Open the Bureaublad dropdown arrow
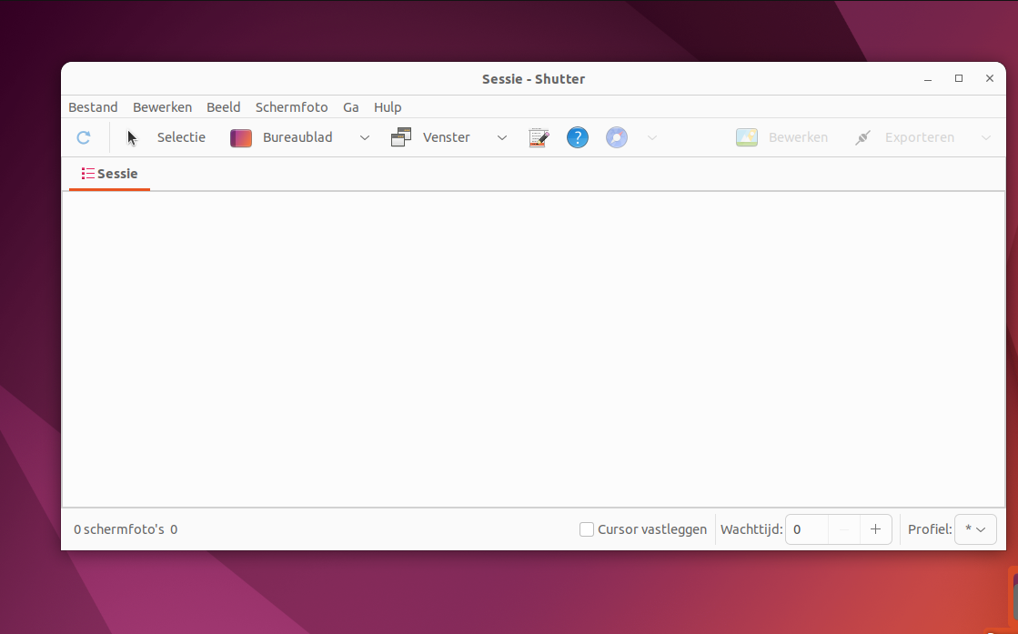The height and width of the screenshot is (634, 1018). click(365, 137)
